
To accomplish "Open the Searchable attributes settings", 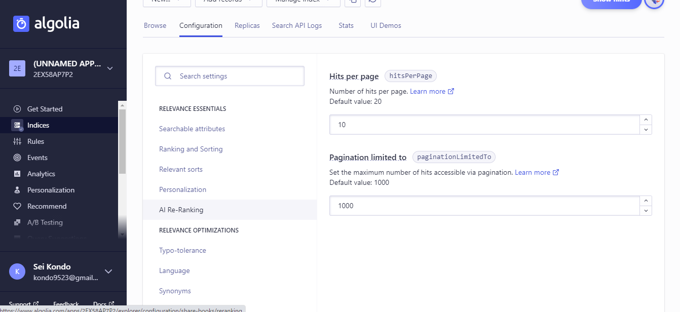I will [x=192, y=129].
